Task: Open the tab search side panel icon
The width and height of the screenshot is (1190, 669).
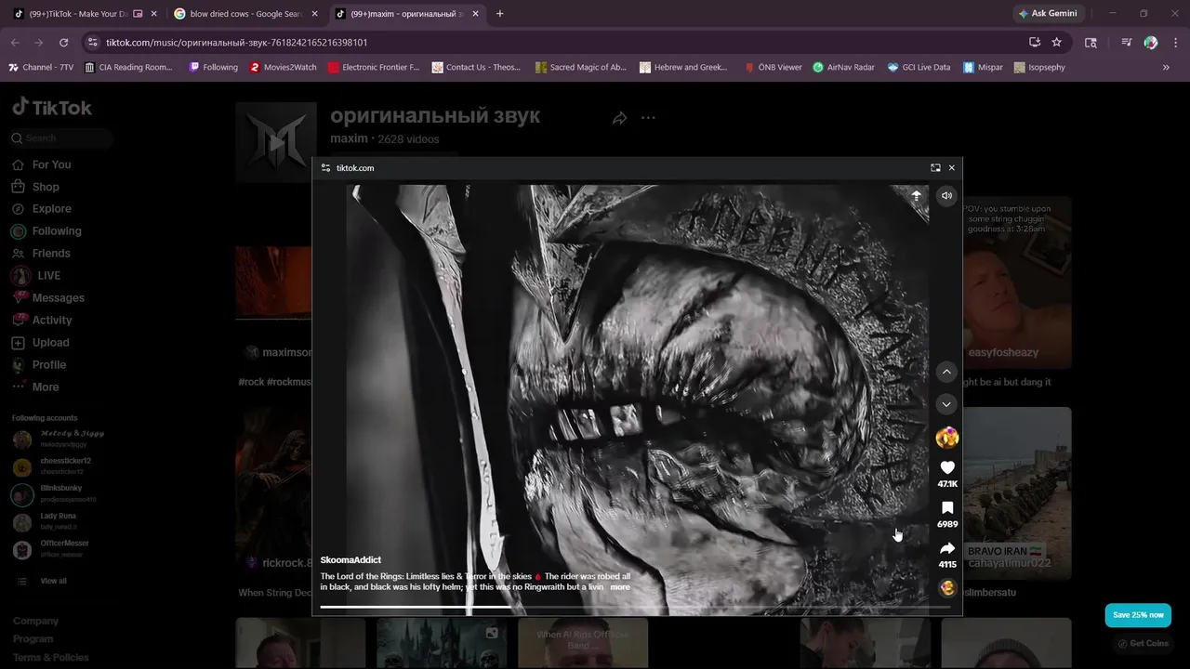Action: (x=1091, y=43)
